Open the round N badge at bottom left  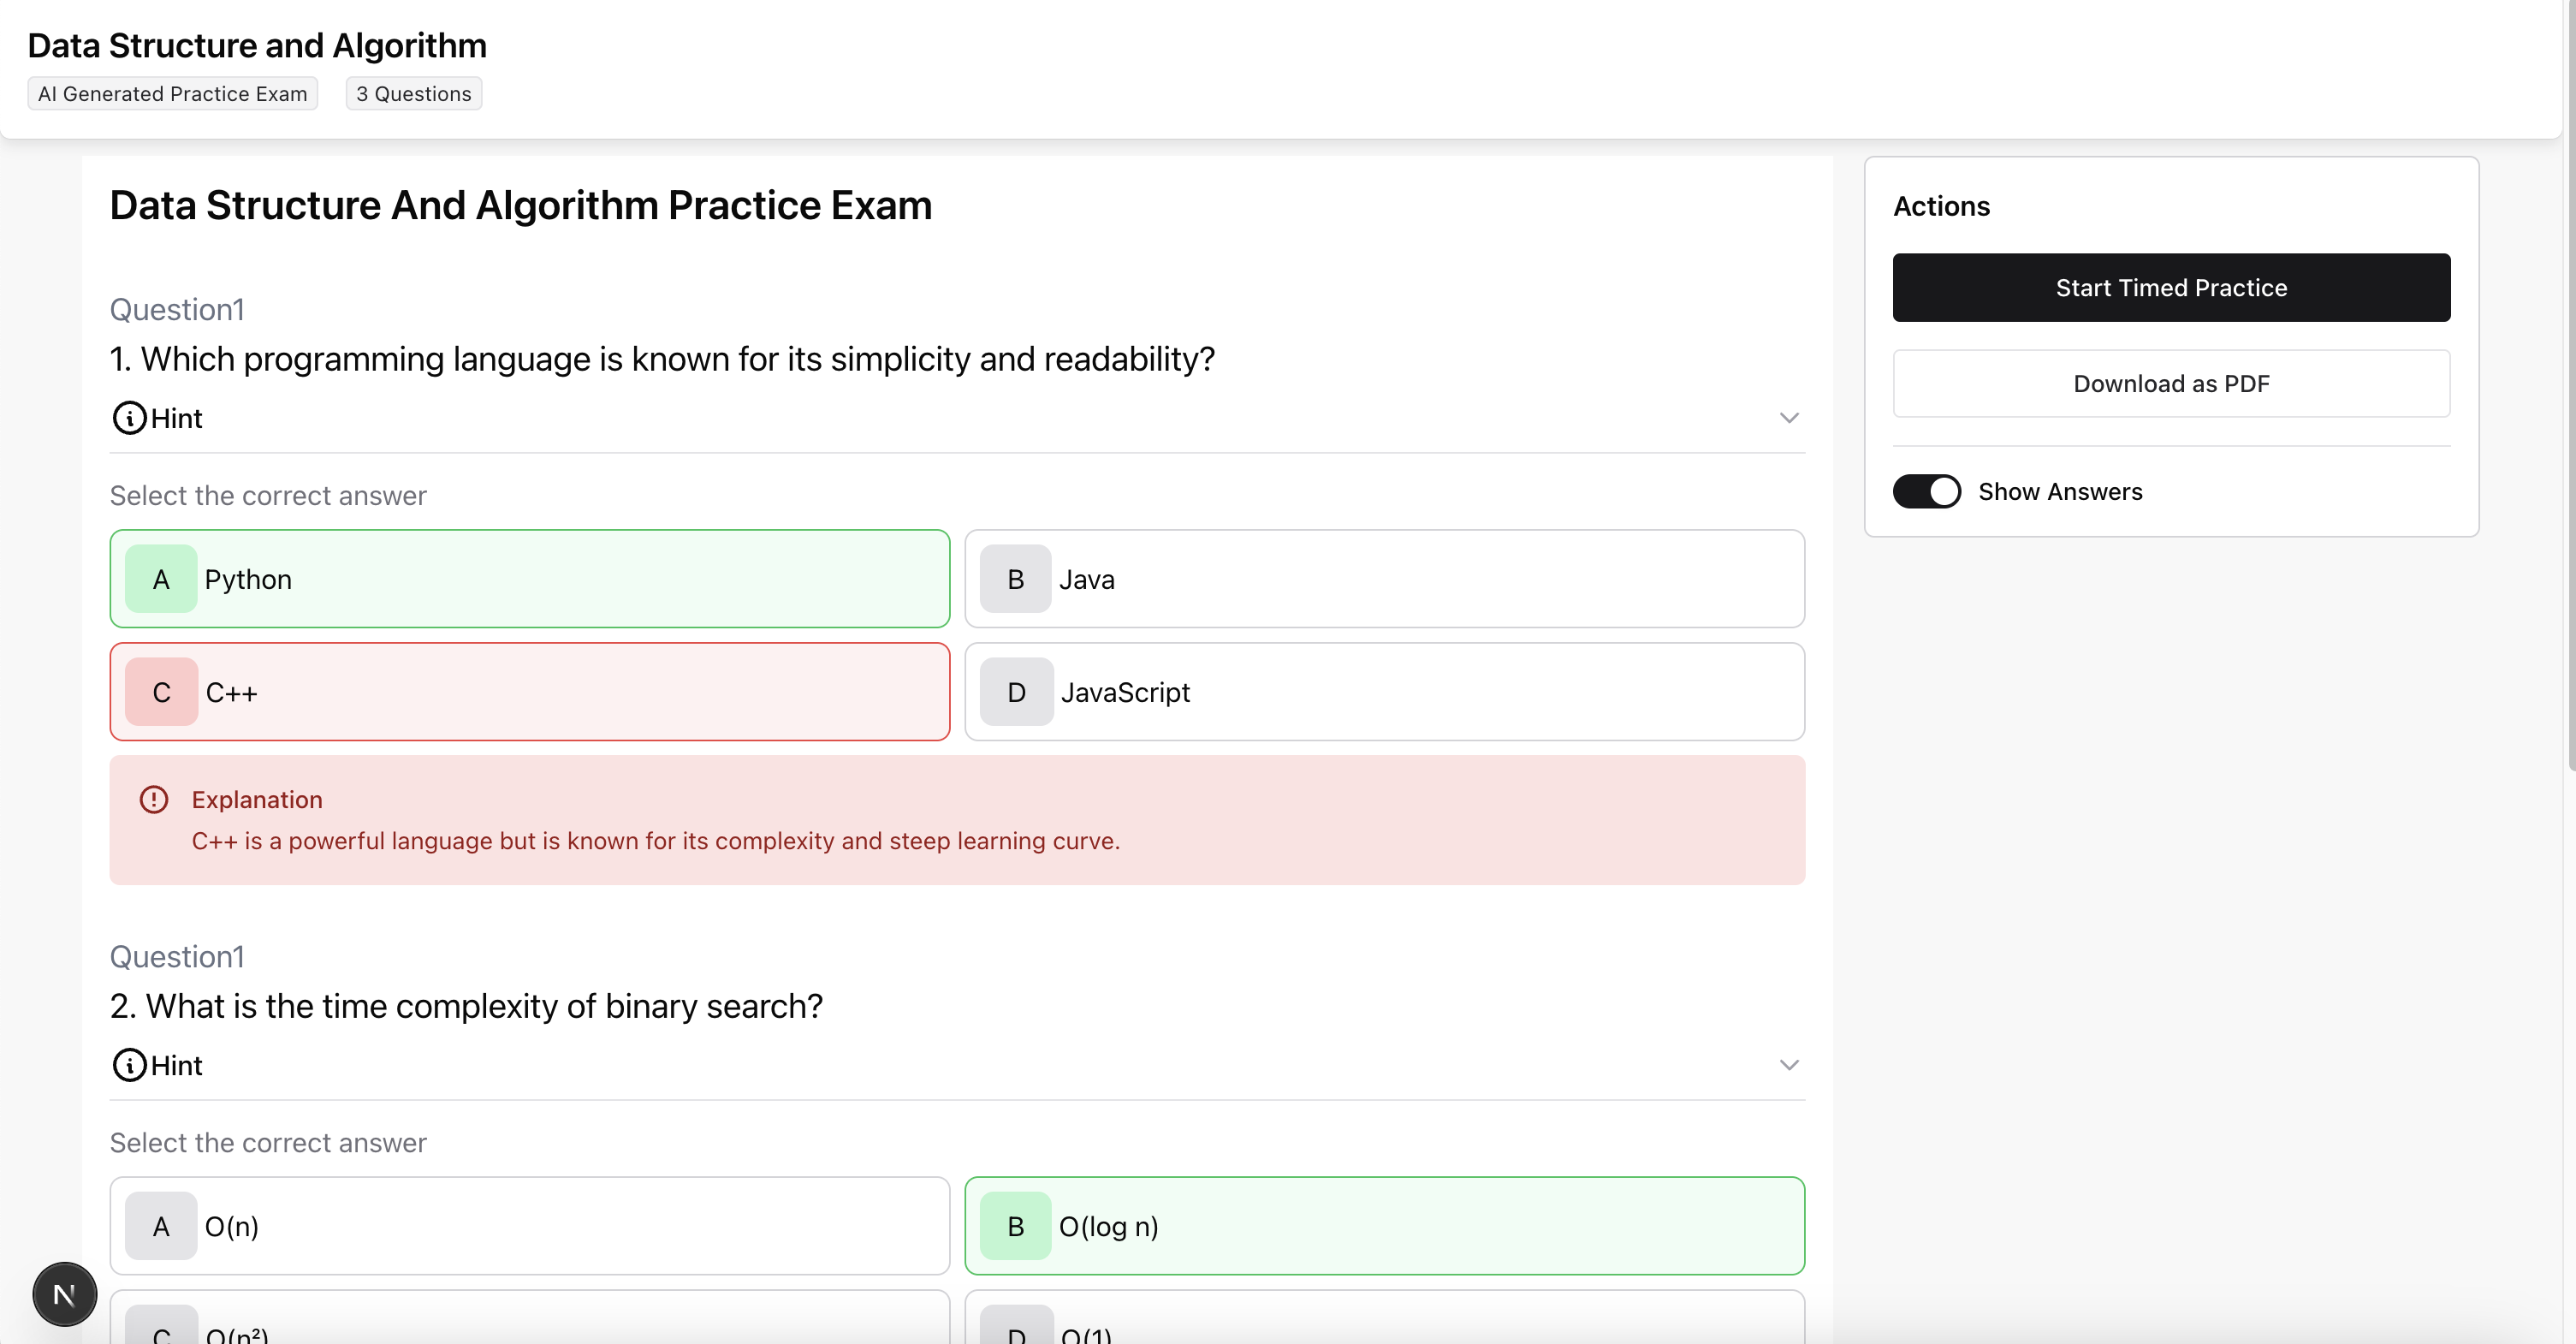point(64,1294)
